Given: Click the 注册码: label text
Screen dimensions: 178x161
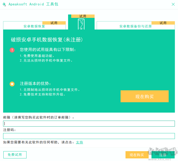Looking at the screenshot, I should click(x=9, y=130).
